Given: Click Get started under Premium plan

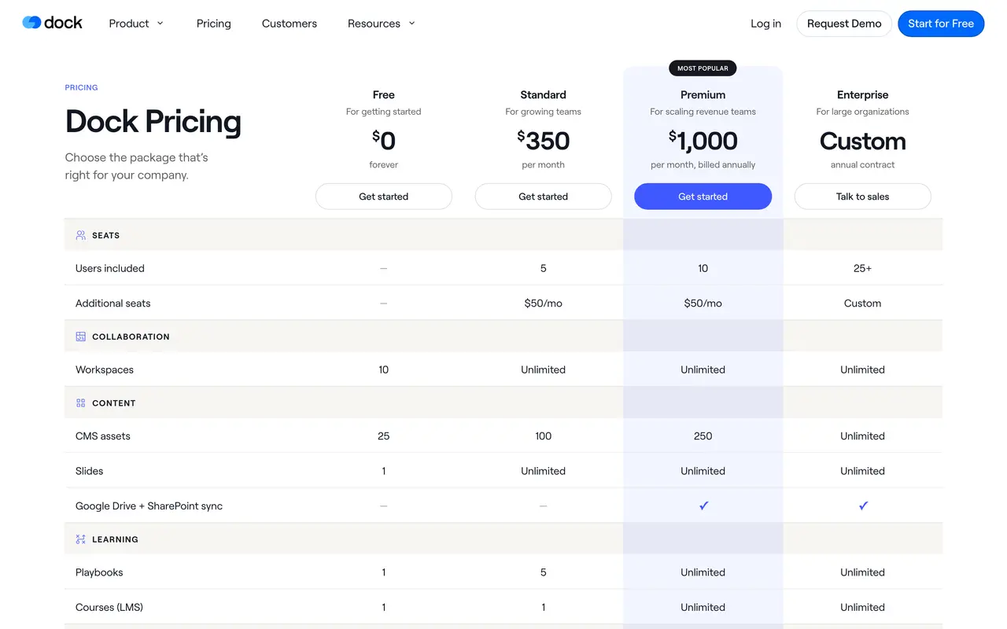Looking at the screenshot, I should tap(703, 197).
